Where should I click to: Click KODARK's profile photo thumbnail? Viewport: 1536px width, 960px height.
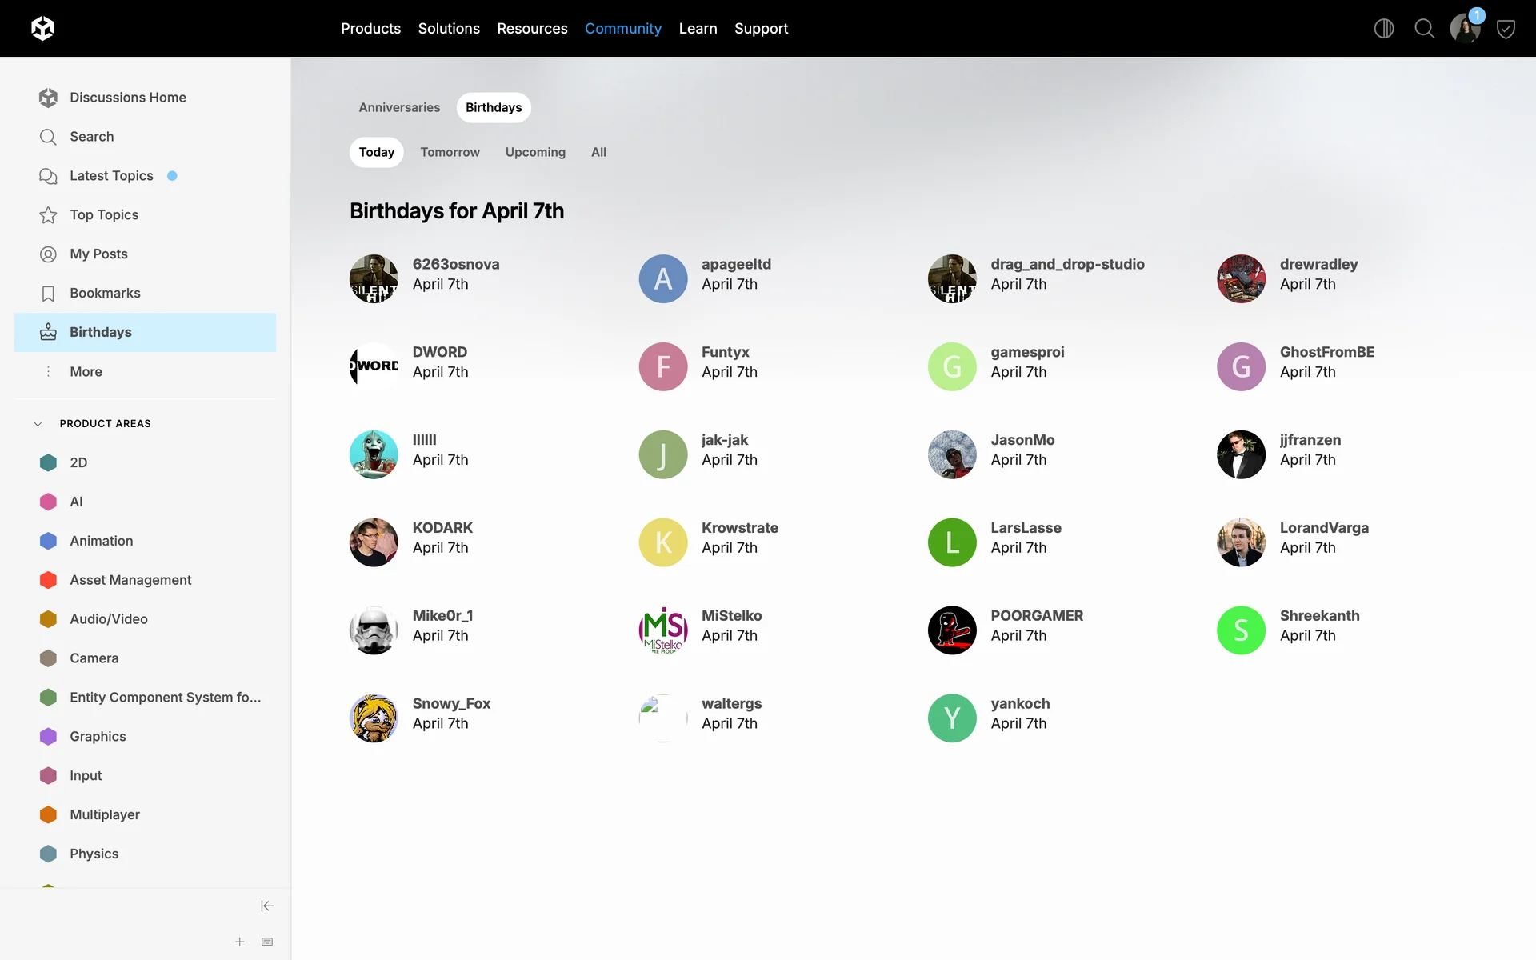374,542
